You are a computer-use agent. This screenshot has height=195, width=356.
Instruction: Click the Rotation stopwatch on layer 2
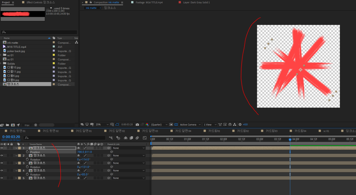[x=27, y=159]
